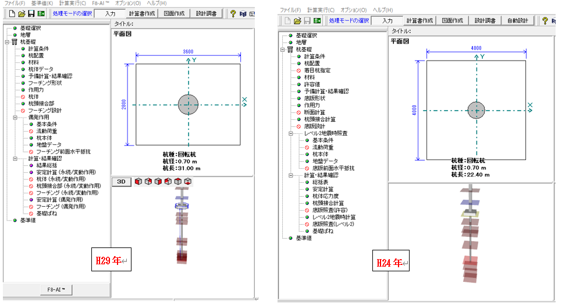Click the yellow help question mark in left window
569x308 pixels.
click(233, 12)
